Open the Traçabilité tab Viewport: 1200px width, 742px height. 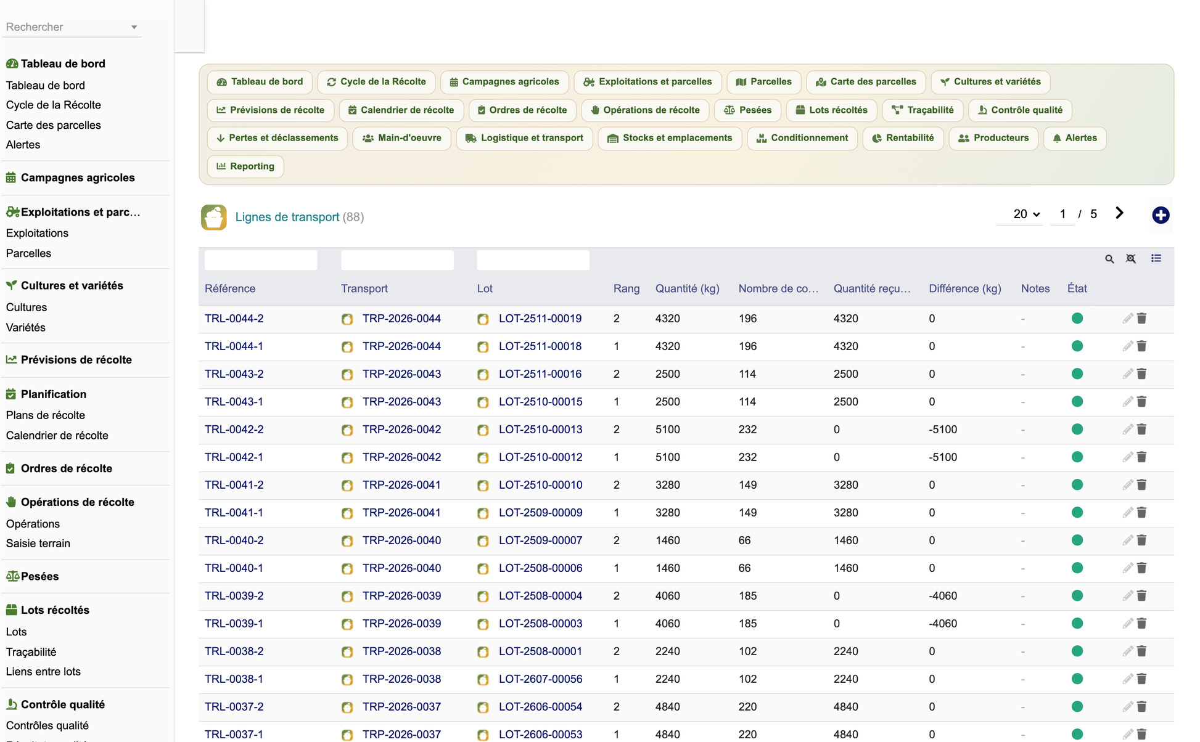923,110
